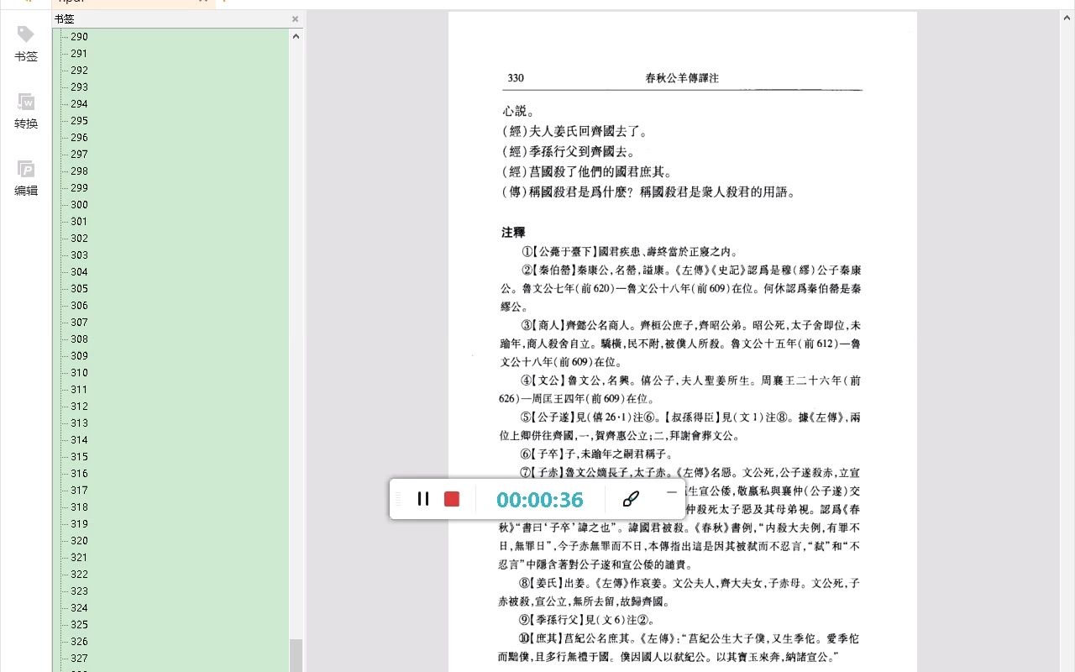Select bookmark 303
The height and width of the screenshot is (672, 1075).
point(79,255)
